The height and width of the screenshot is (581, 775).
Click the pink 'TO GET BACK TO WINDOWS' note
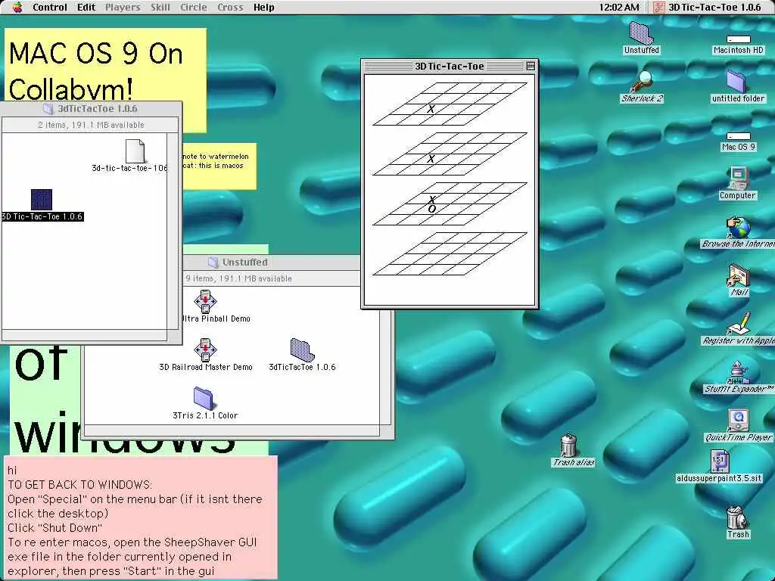(x=141, y=517)
